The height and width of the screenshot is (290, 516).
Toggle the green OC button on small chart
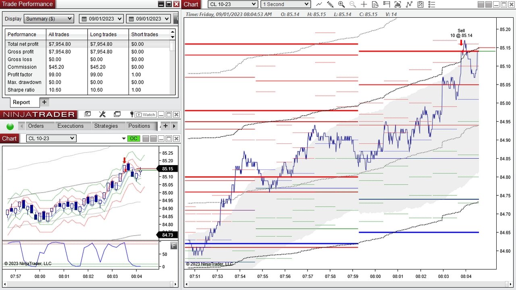(133, 139)
